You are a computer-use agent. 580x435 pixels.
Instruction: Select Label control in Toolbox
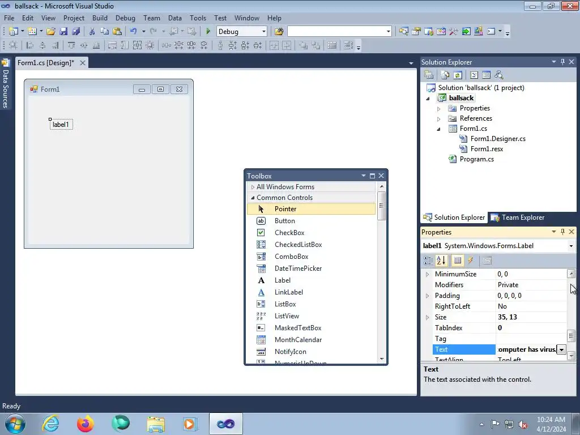coord(311,280)
